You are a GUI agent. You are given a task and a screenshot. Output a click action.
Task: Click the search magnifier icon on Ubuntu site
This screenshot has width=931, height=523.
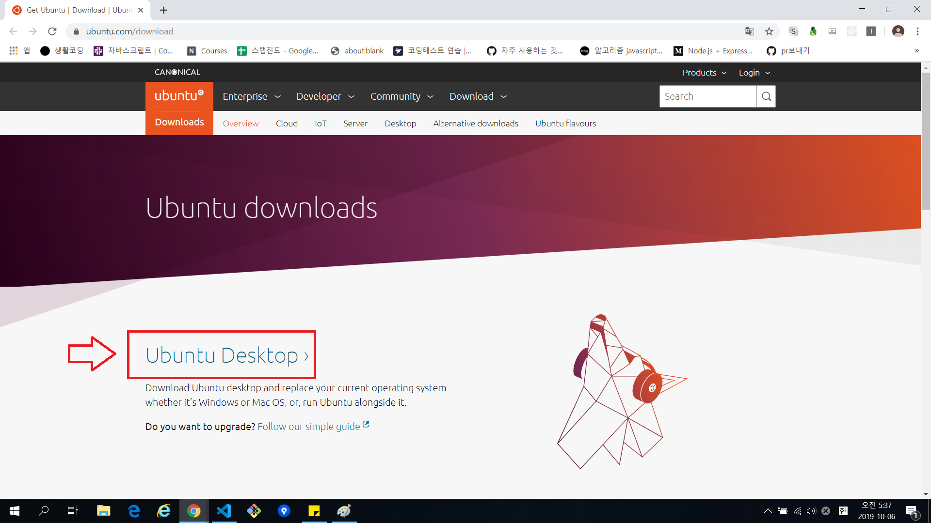click(x=766, y=96)
